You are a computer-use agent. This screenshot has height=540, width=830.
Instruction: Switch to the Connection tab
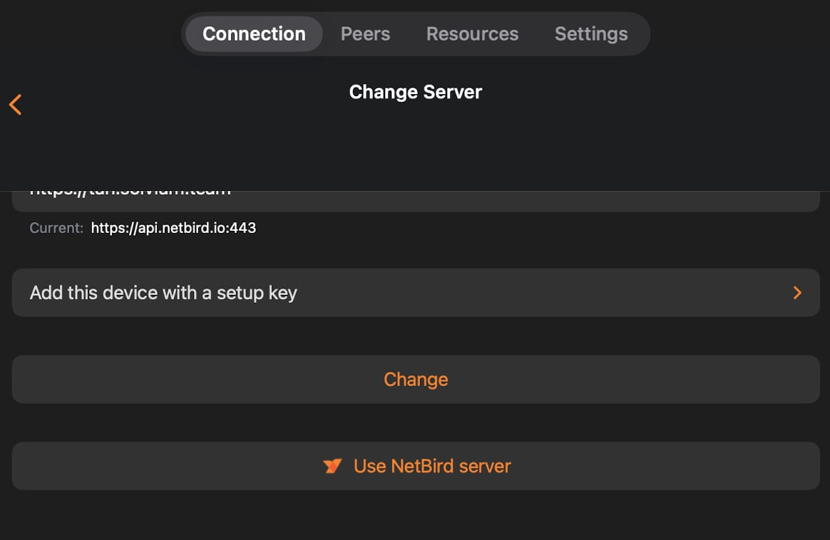[x=254, y=34]
